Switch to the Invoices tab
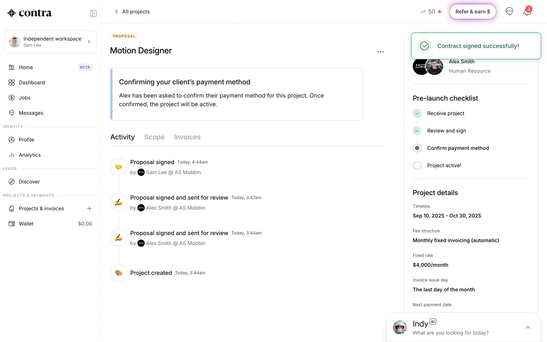The height and width of the screenshot is (342, 547). tap(187, 137)
